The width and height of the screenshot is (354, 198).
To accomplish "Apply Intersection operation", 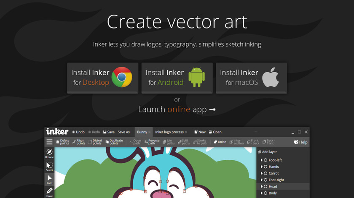I will coord(236,142).
